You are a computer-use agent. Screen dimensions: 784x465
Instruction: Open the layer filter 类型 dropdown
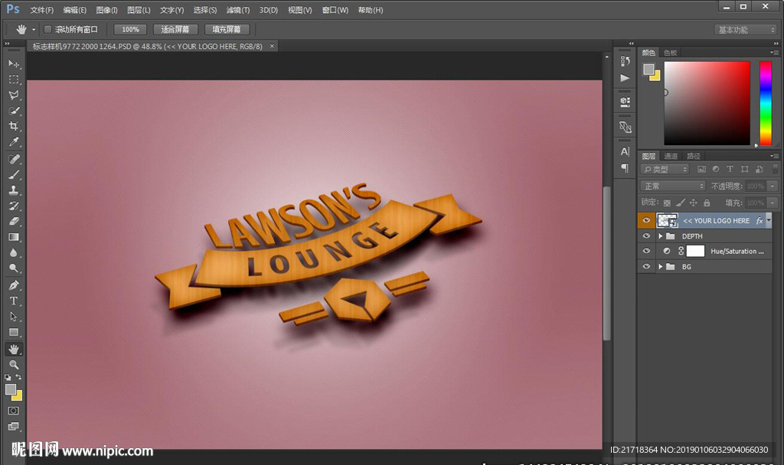tap(665, 169)
